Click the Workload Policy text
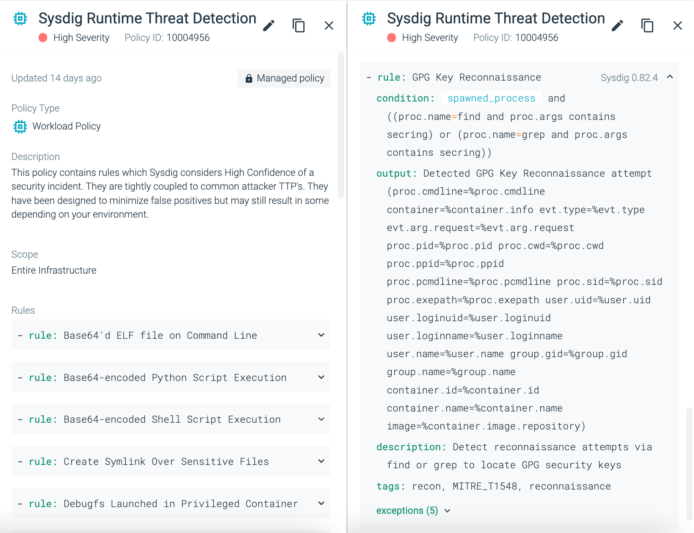694x533 pixels. point(66,126)
